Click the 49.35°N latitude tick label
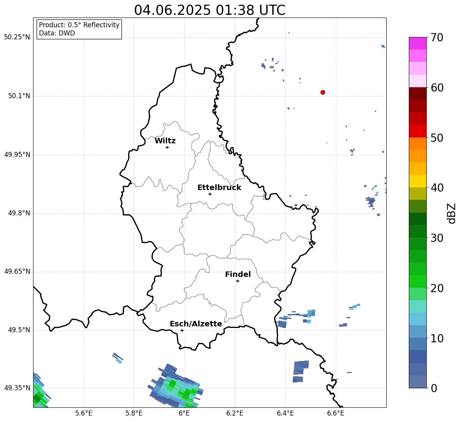Viewport: 461px width, 421px height. (x=17, y=388)
